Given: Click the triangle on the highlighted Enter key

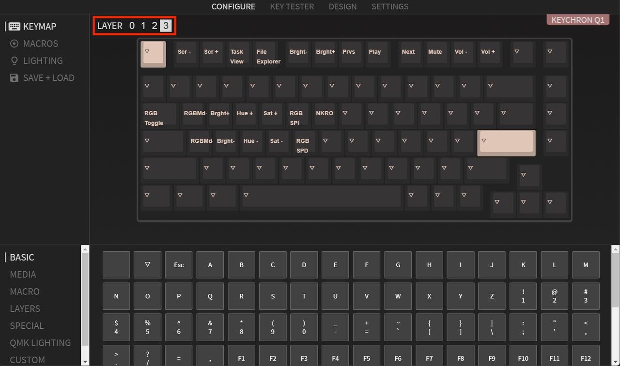Looking at the screenshot, I should [x=484, y=140].
